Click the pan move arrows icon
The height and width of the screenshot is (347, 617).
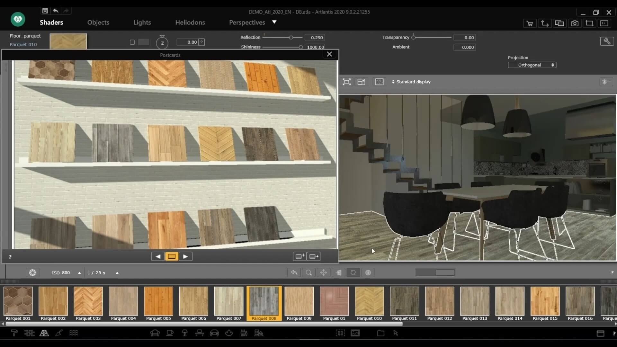323,273
